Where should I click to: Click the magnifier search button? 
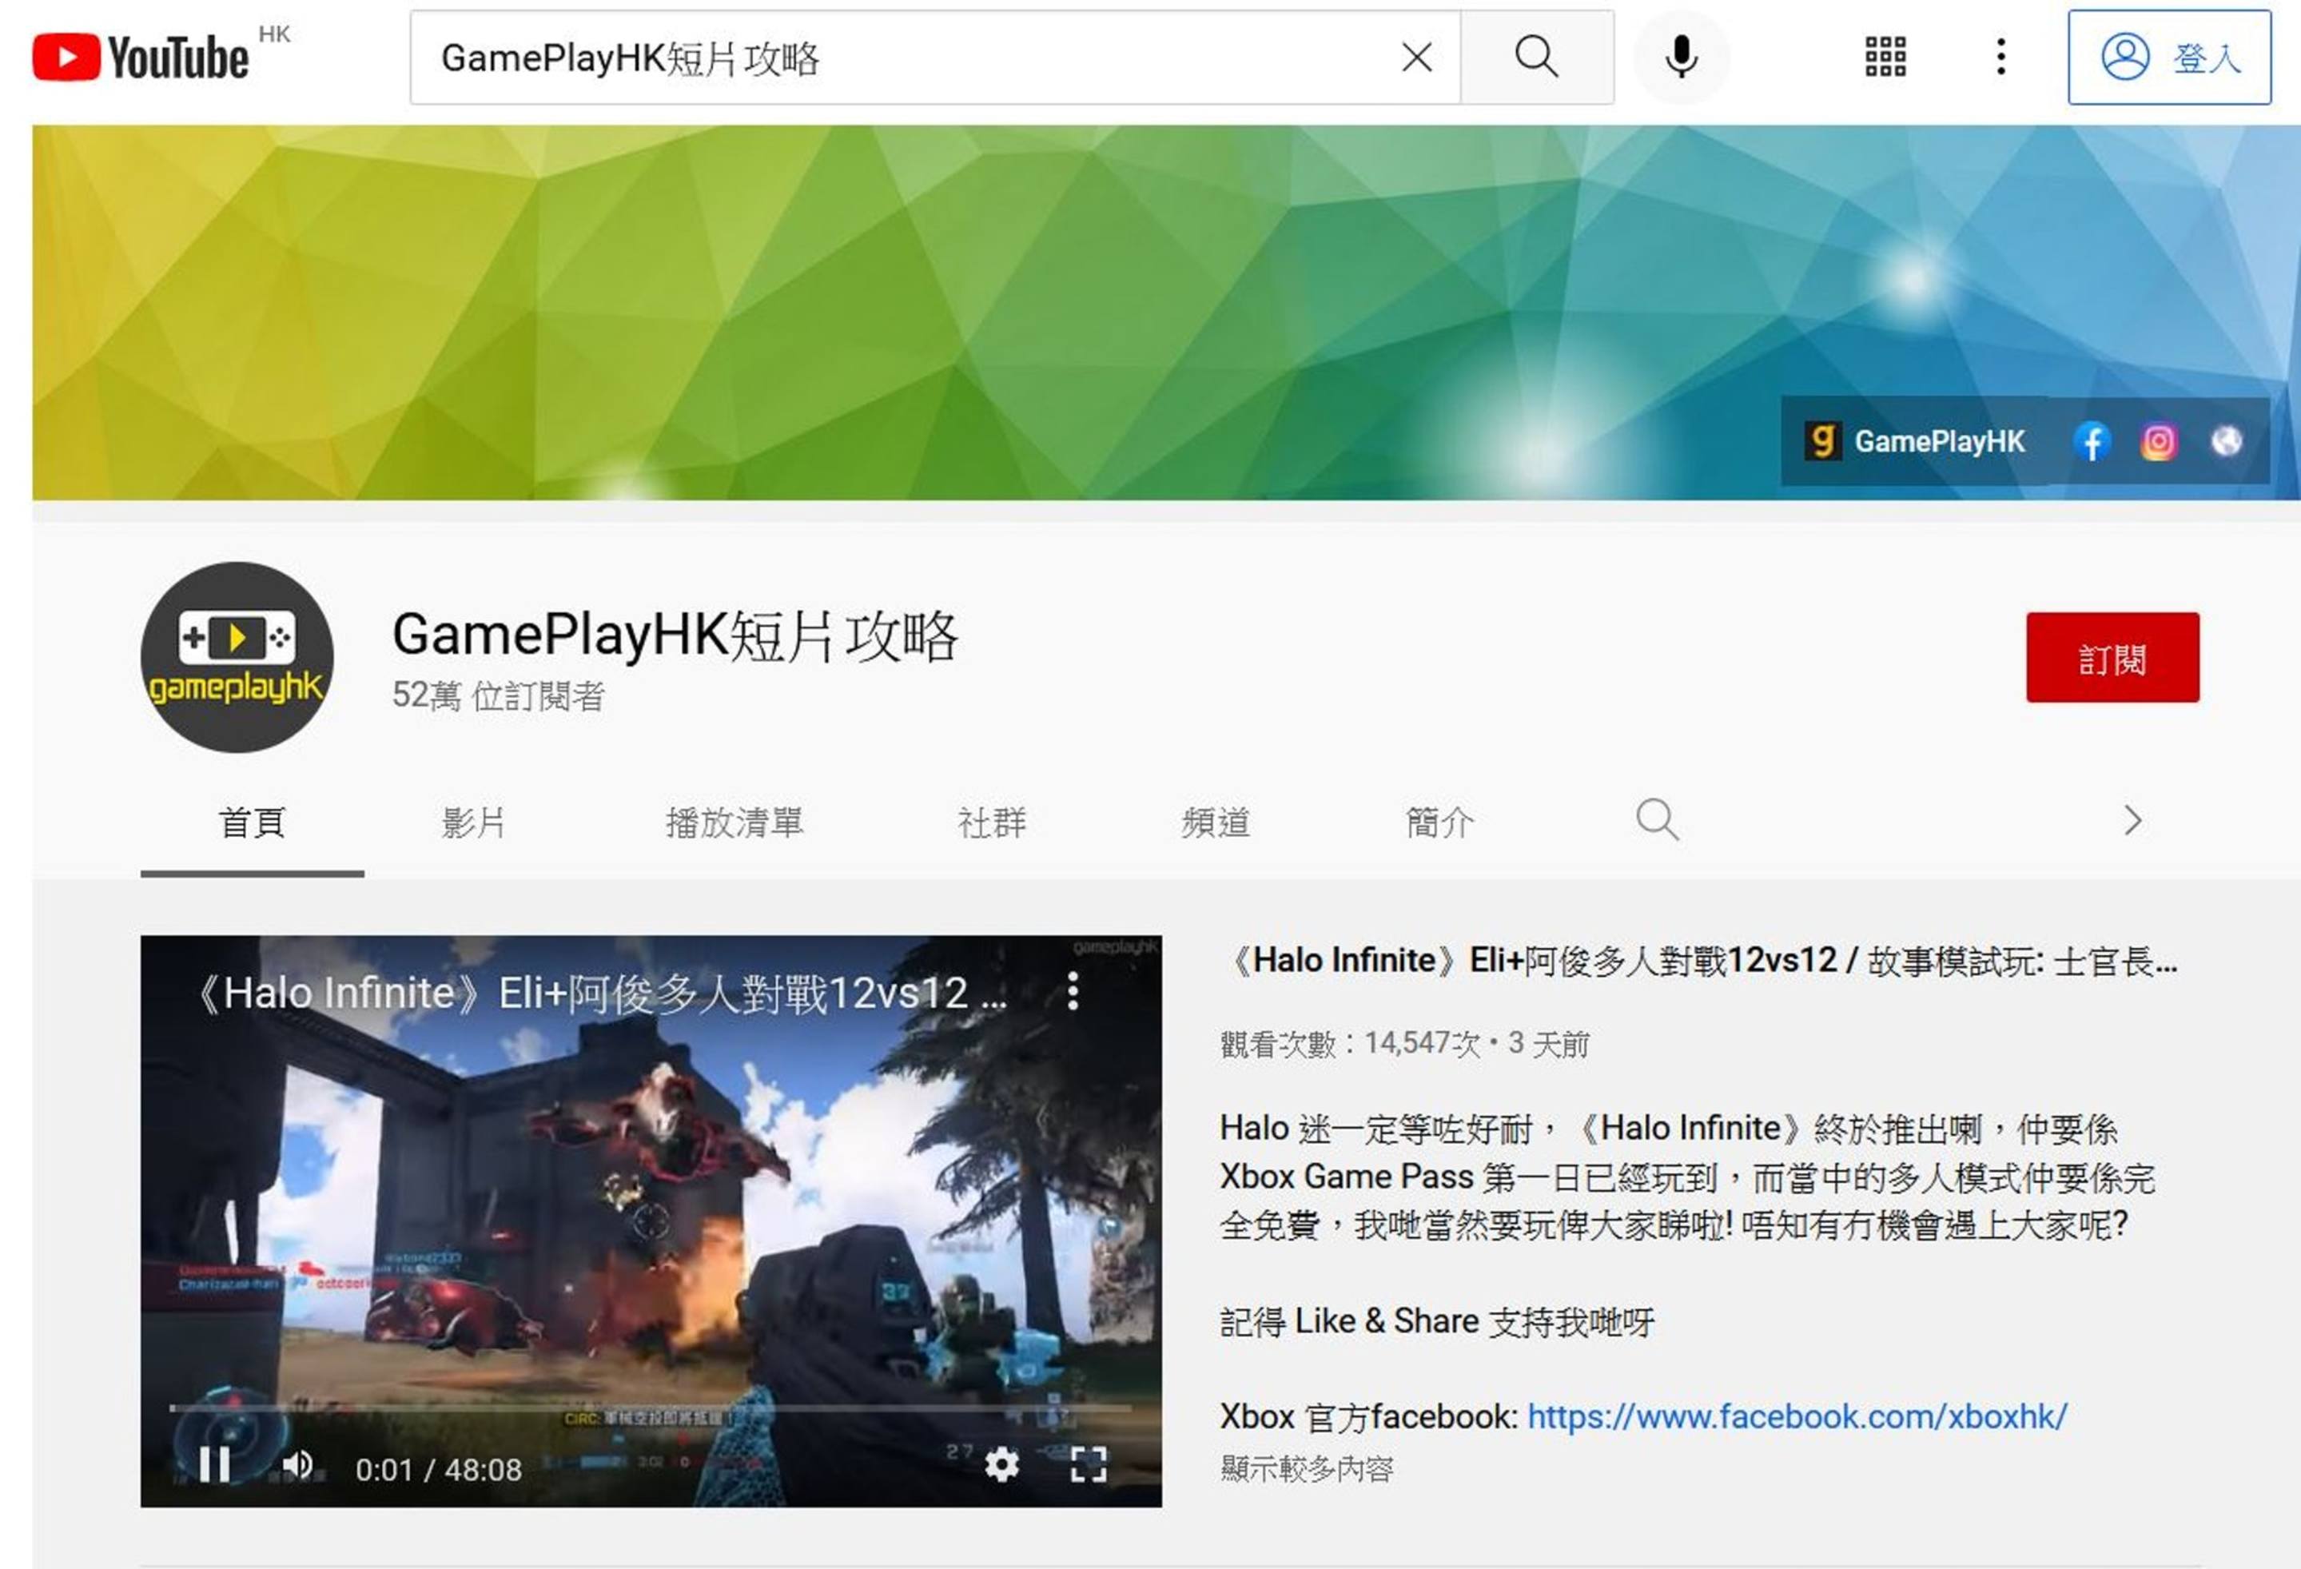pyautogui.click(x=1537, y=58)
